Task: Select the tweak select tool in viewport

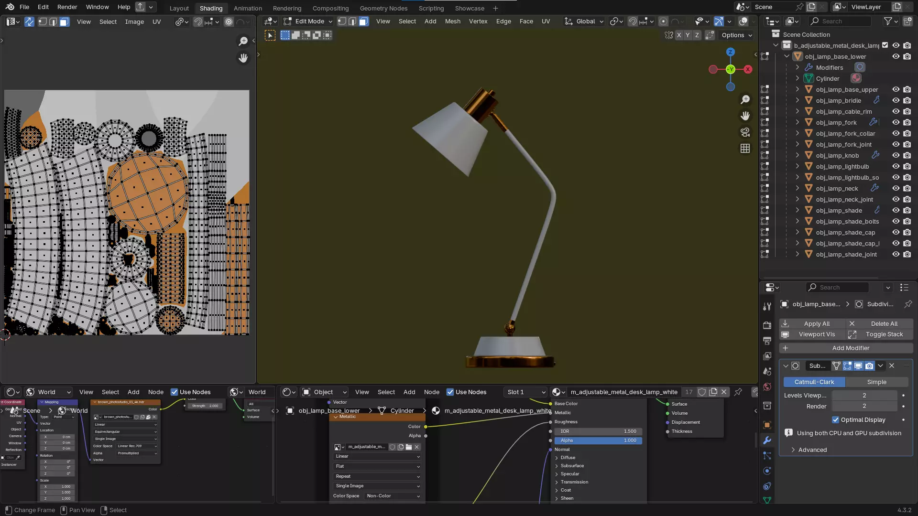Action: click(270, 35)
